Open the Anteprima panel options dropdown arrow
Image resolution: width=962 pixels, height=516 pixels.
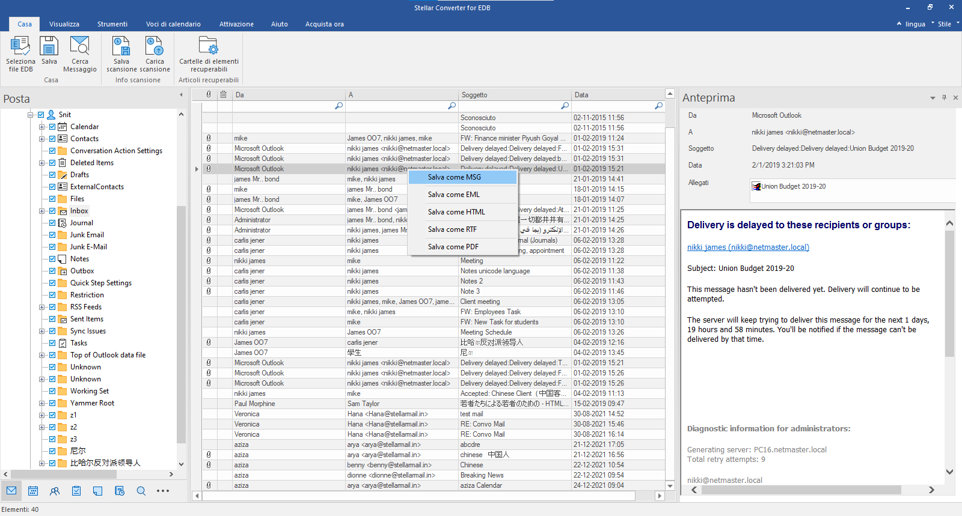pos(933,98)
